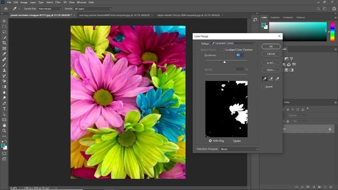Click the Search icon at top right
Image resolution: width=338 pixels, height=190 pixels.
pyautogui.click(x=318, y=9)
